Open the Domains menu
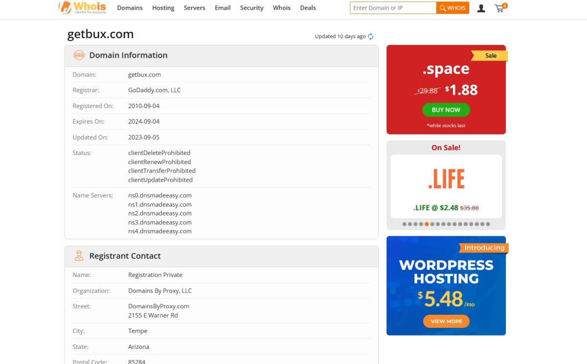The width and height of the screenshot is (587, 364). pos(130,8)
